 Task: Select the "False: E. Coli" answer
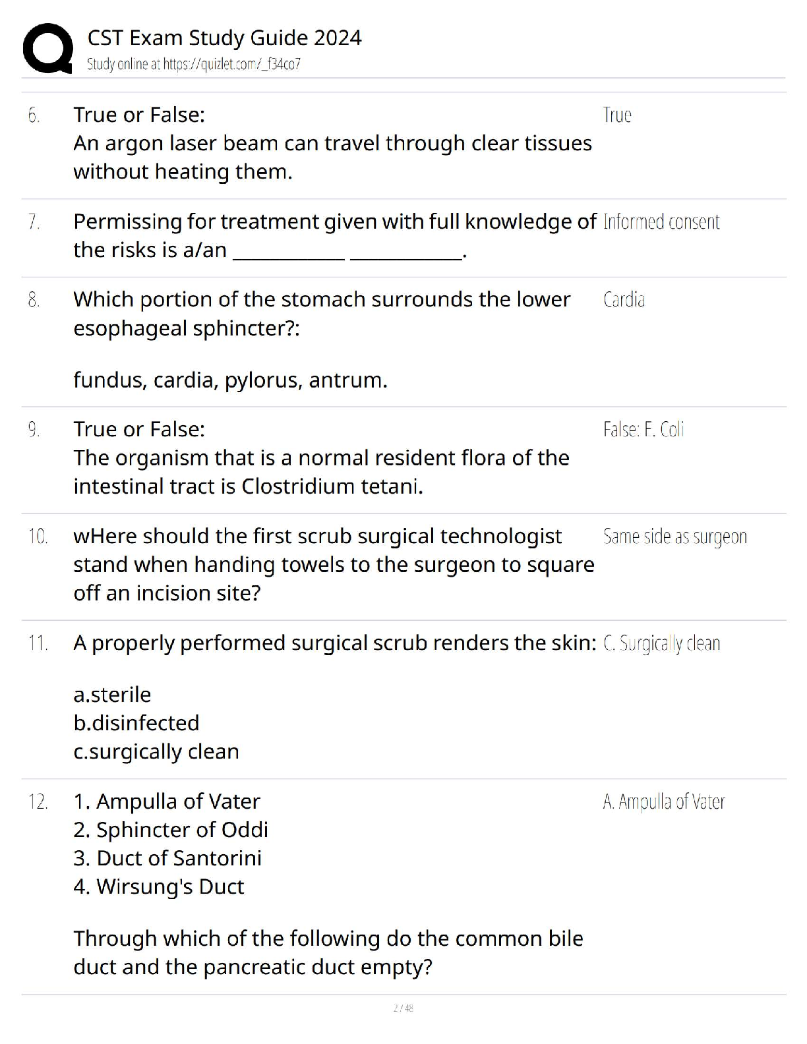(643, 430)
